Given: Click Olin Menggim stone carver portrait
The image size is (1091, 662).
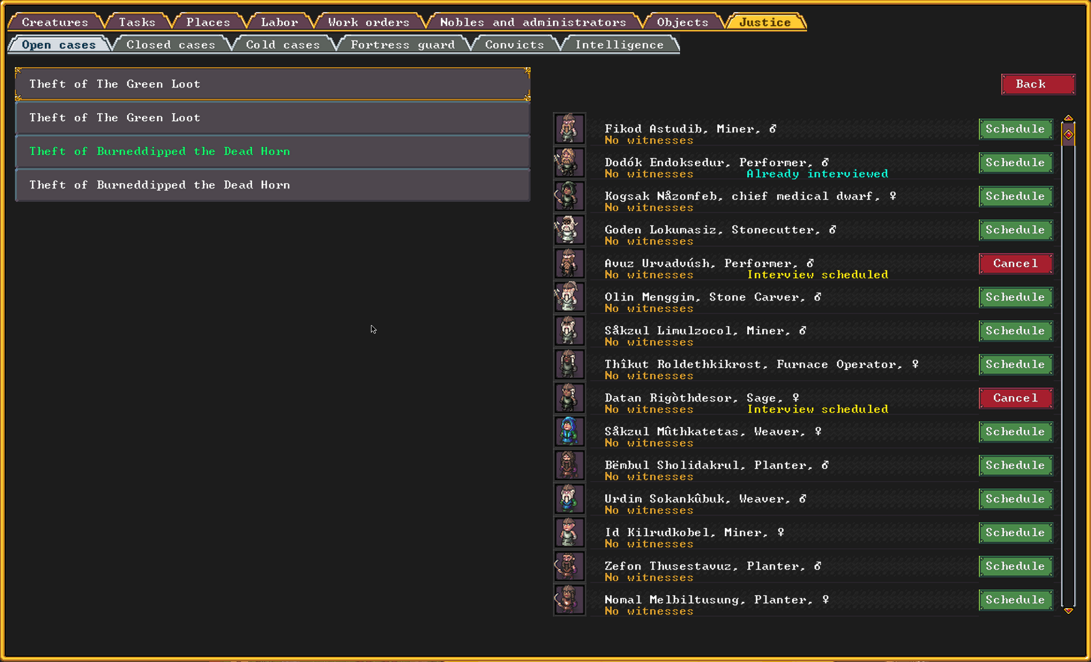Looking at the screenshot, I should (x=569, y=297).
